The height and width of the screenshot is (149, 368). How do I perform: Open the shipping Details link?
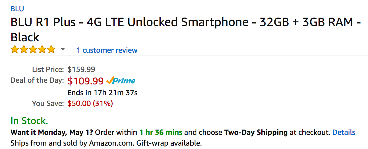344,132
